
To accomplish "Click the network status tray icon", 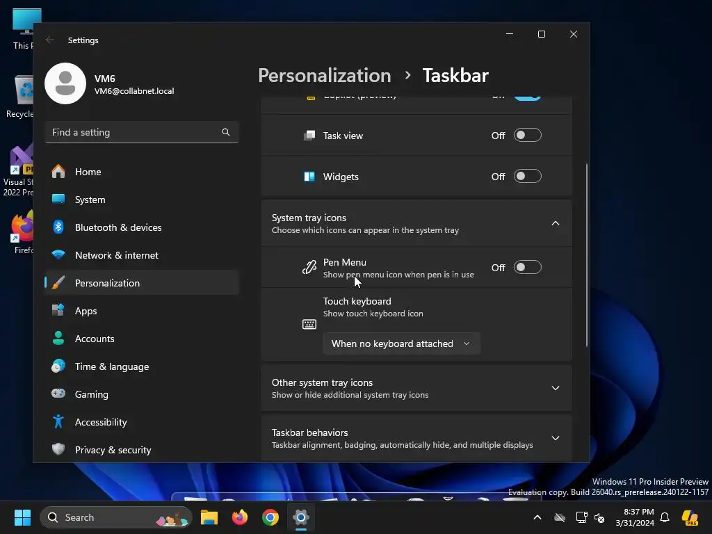I will (x=581, y=517).
